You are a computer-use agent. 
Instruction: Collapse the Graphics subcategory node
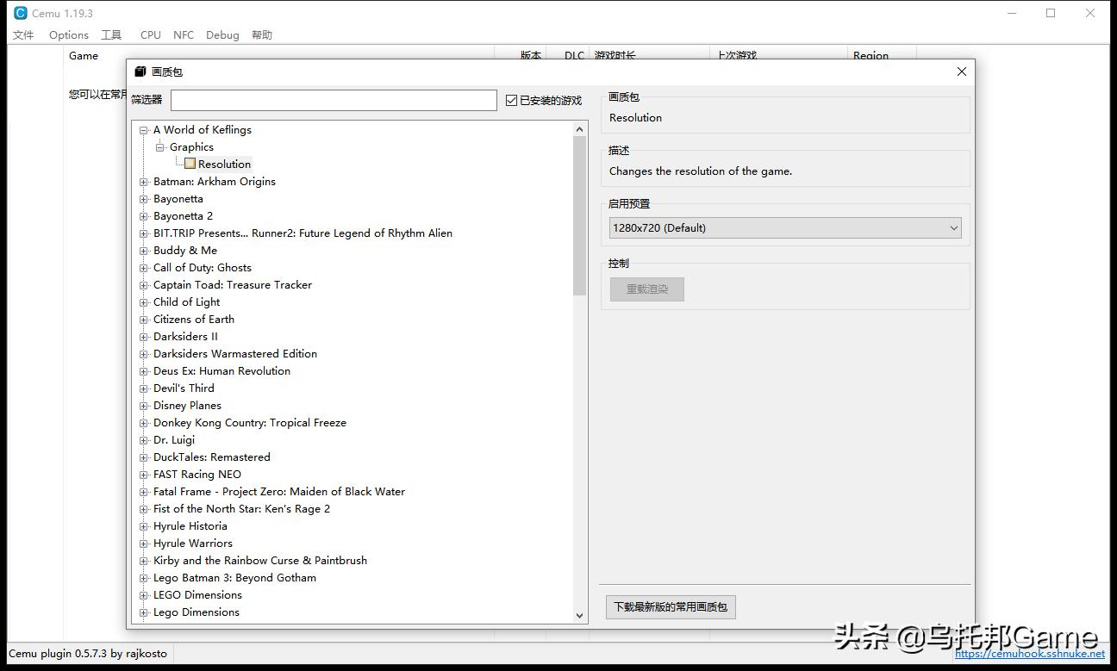160,147
